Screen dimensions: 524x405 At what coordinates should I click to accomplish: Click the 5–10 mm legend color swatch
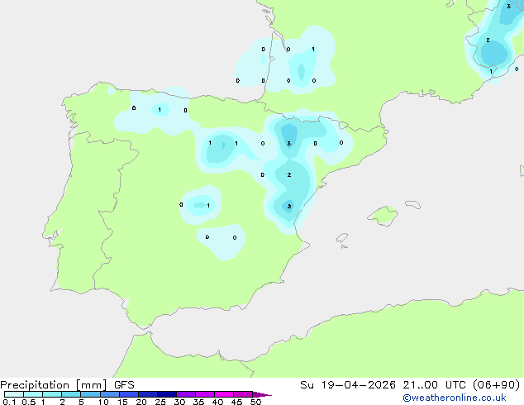[x=90, y=394]
